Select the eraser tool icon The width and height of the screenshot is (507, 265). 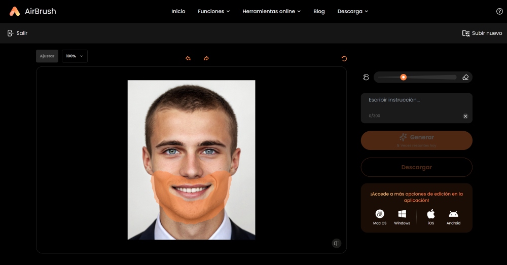(x=465, y=77)
